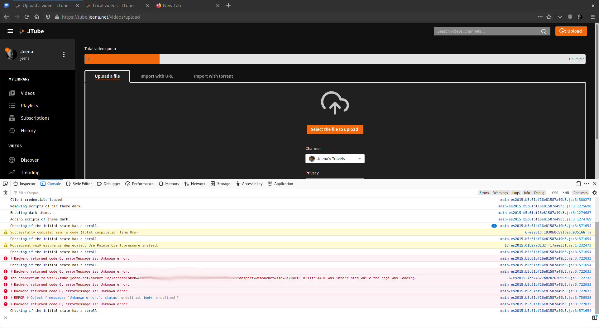Viewport: 599px width, 328px height.
Task: Open the devtools settings gear
Action: click(x=594, y=192)
